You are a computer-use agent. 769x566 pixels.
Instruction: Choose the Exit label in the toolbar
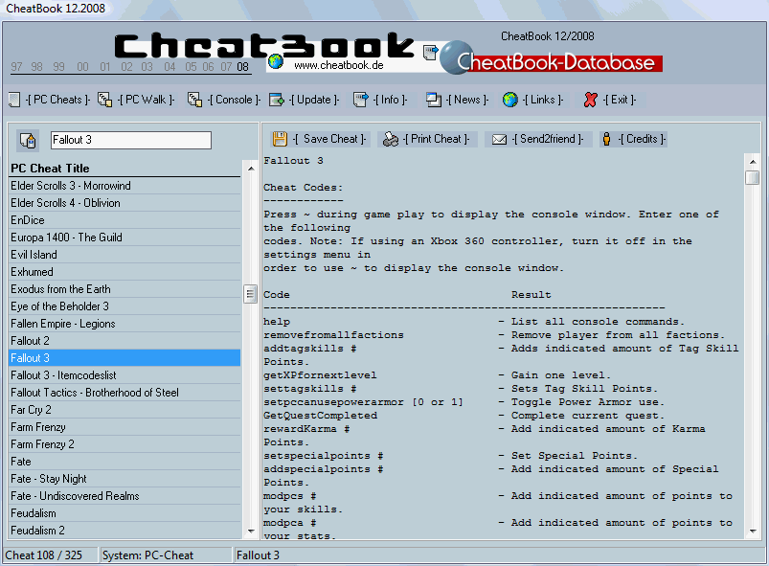tap(620, 100)
